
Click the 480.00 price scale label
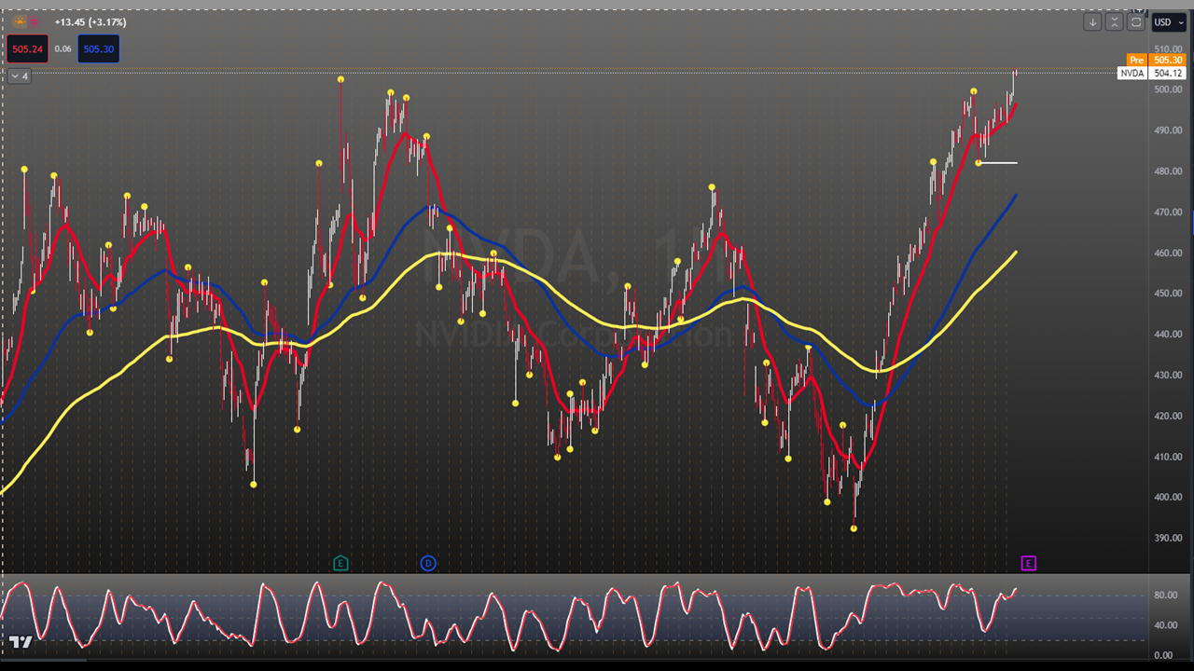pyautogui.click(x=1169, y=171)
